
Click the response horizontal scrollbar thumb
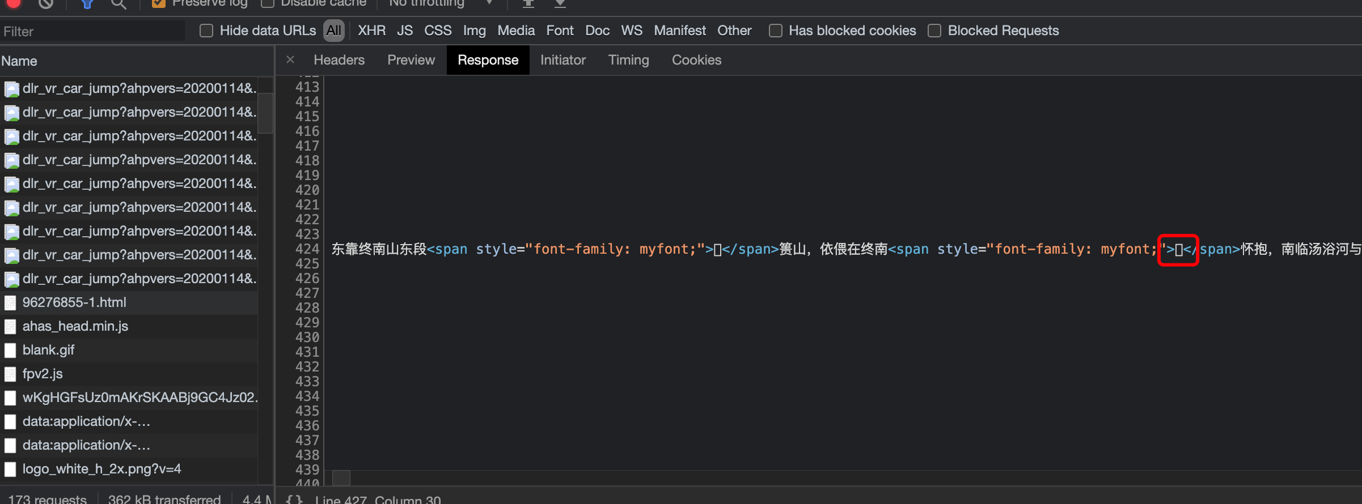tap(341, 478)
